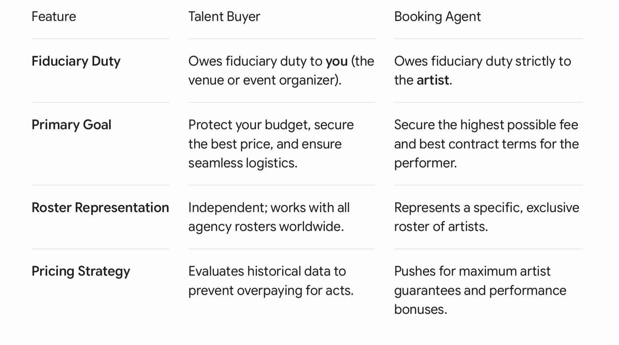Click the bold word 'you' in Talent Buyer cell
Image resolution: width=619 pixels, height=345 pixels.
point(336,61)
